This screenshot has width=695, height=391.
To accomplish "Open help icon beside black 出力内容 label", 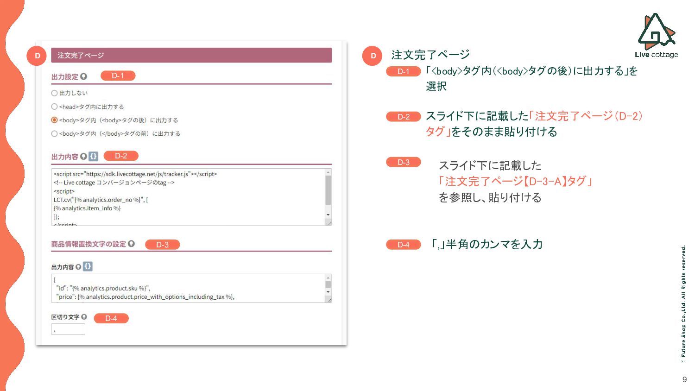I will [x=78, y=267].
